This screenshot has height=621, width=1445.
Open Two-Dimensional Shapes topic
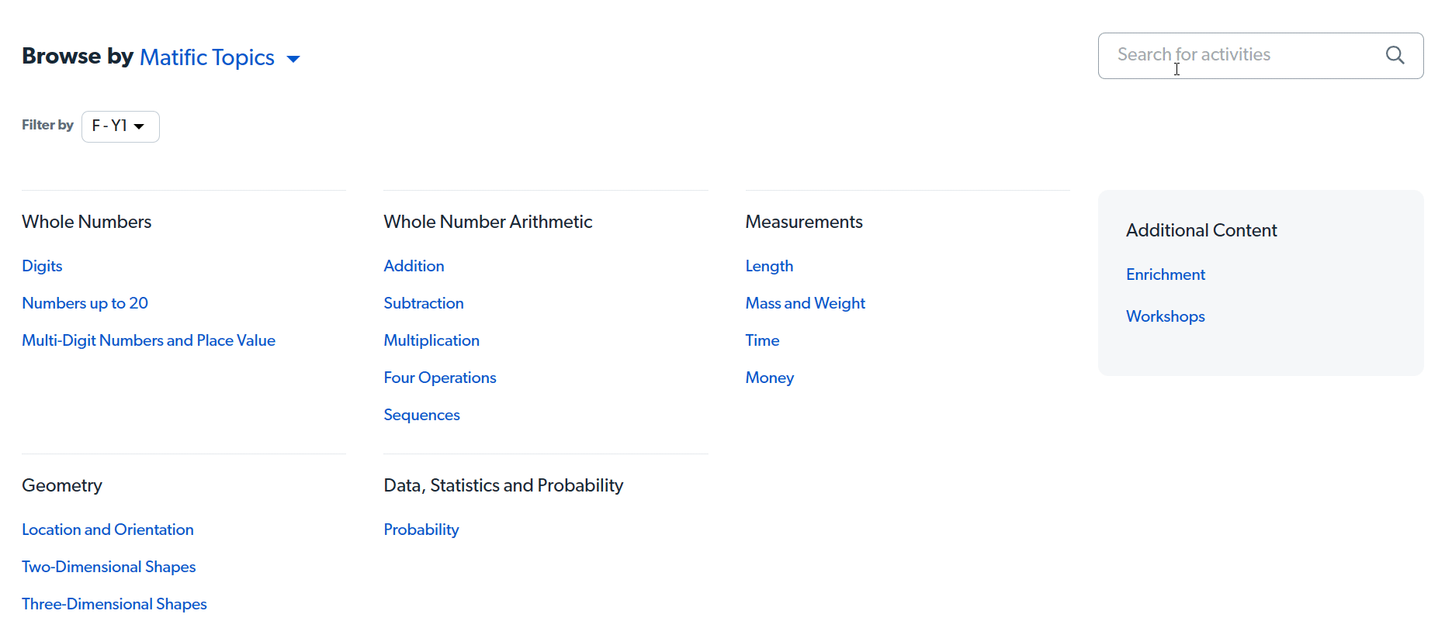tap(109, 566)
